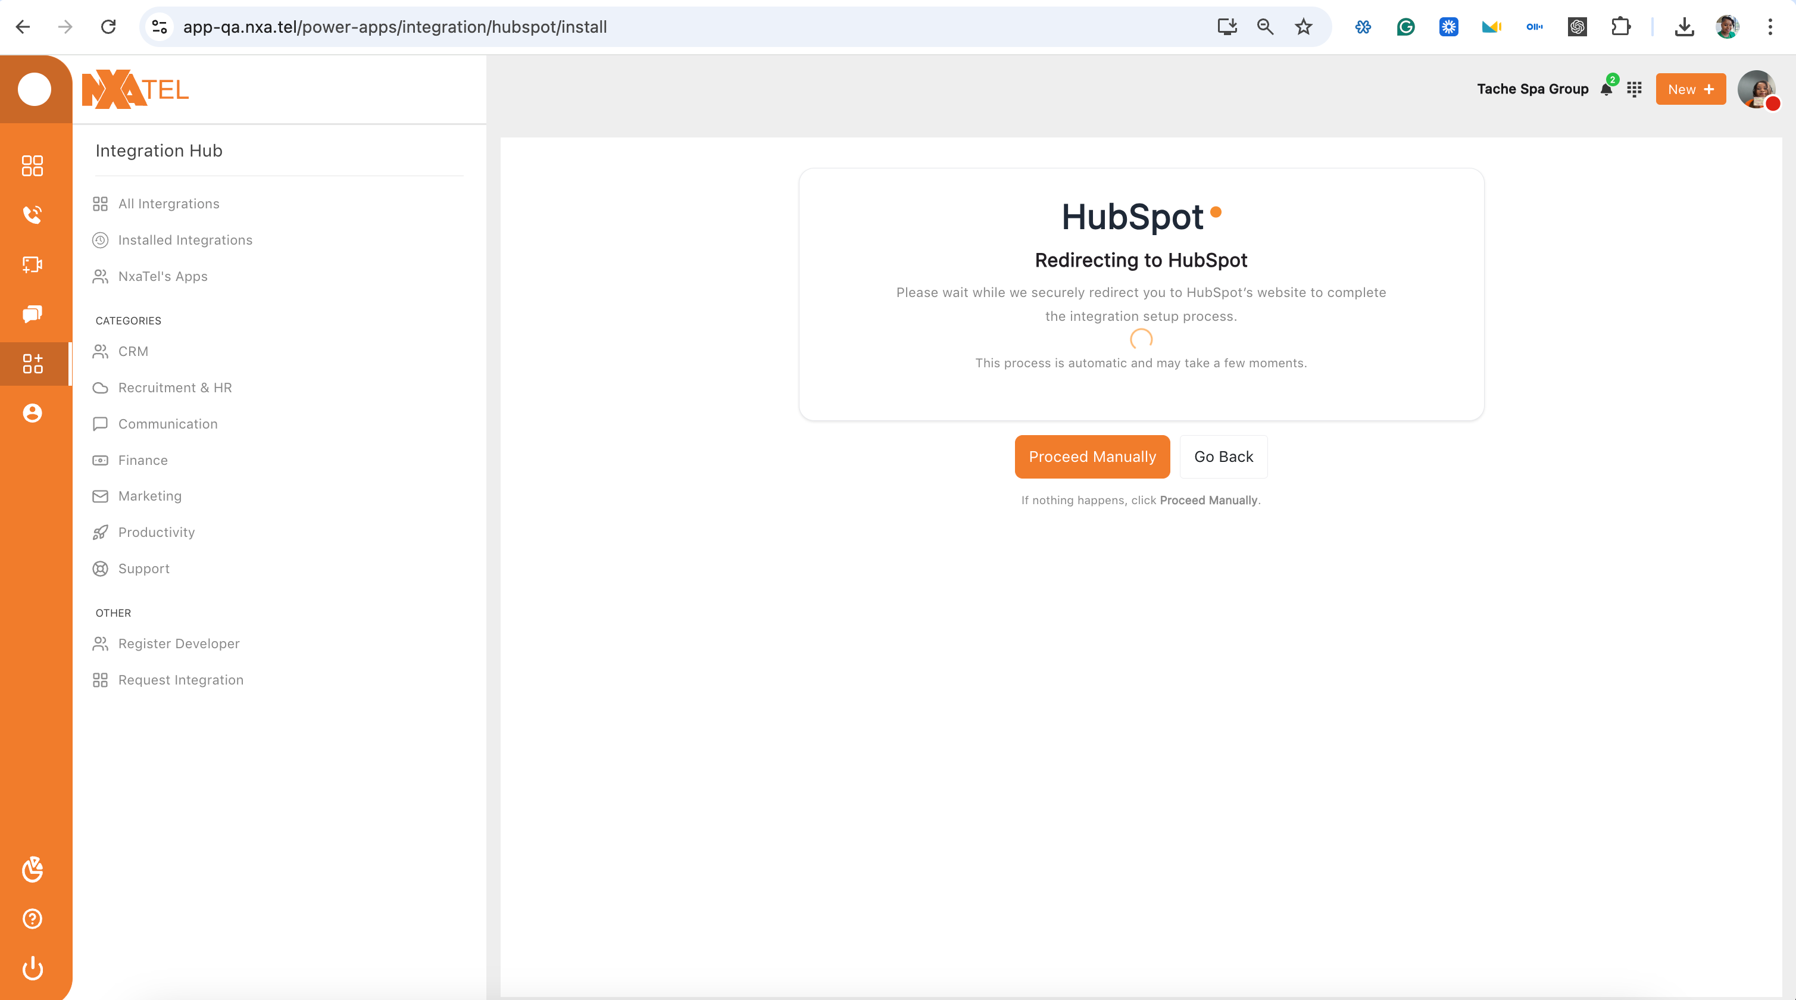Open the ChatGPT extension icon
The image size is (1796, 1000).
click(x=1577, y=27)
